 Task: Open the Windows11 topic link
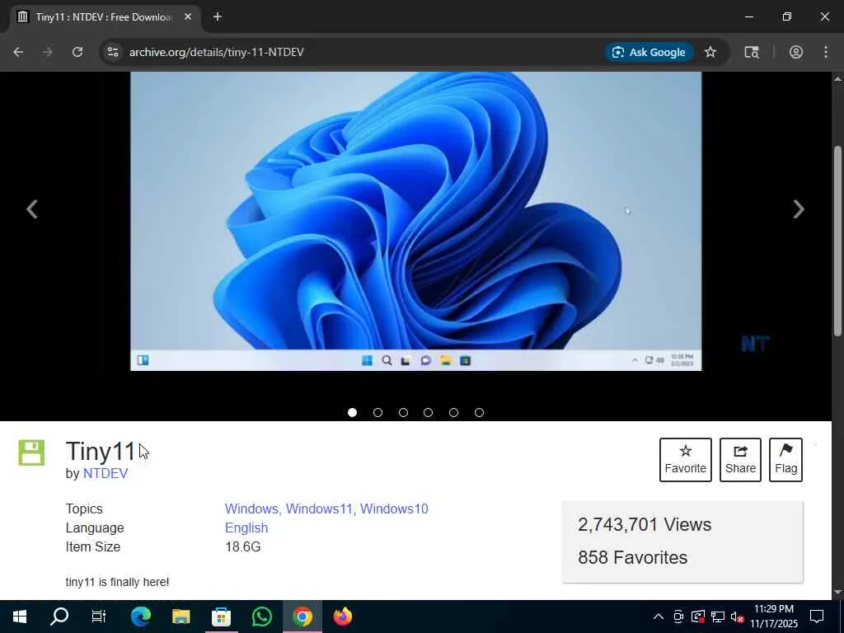click(x=319, y=509)
